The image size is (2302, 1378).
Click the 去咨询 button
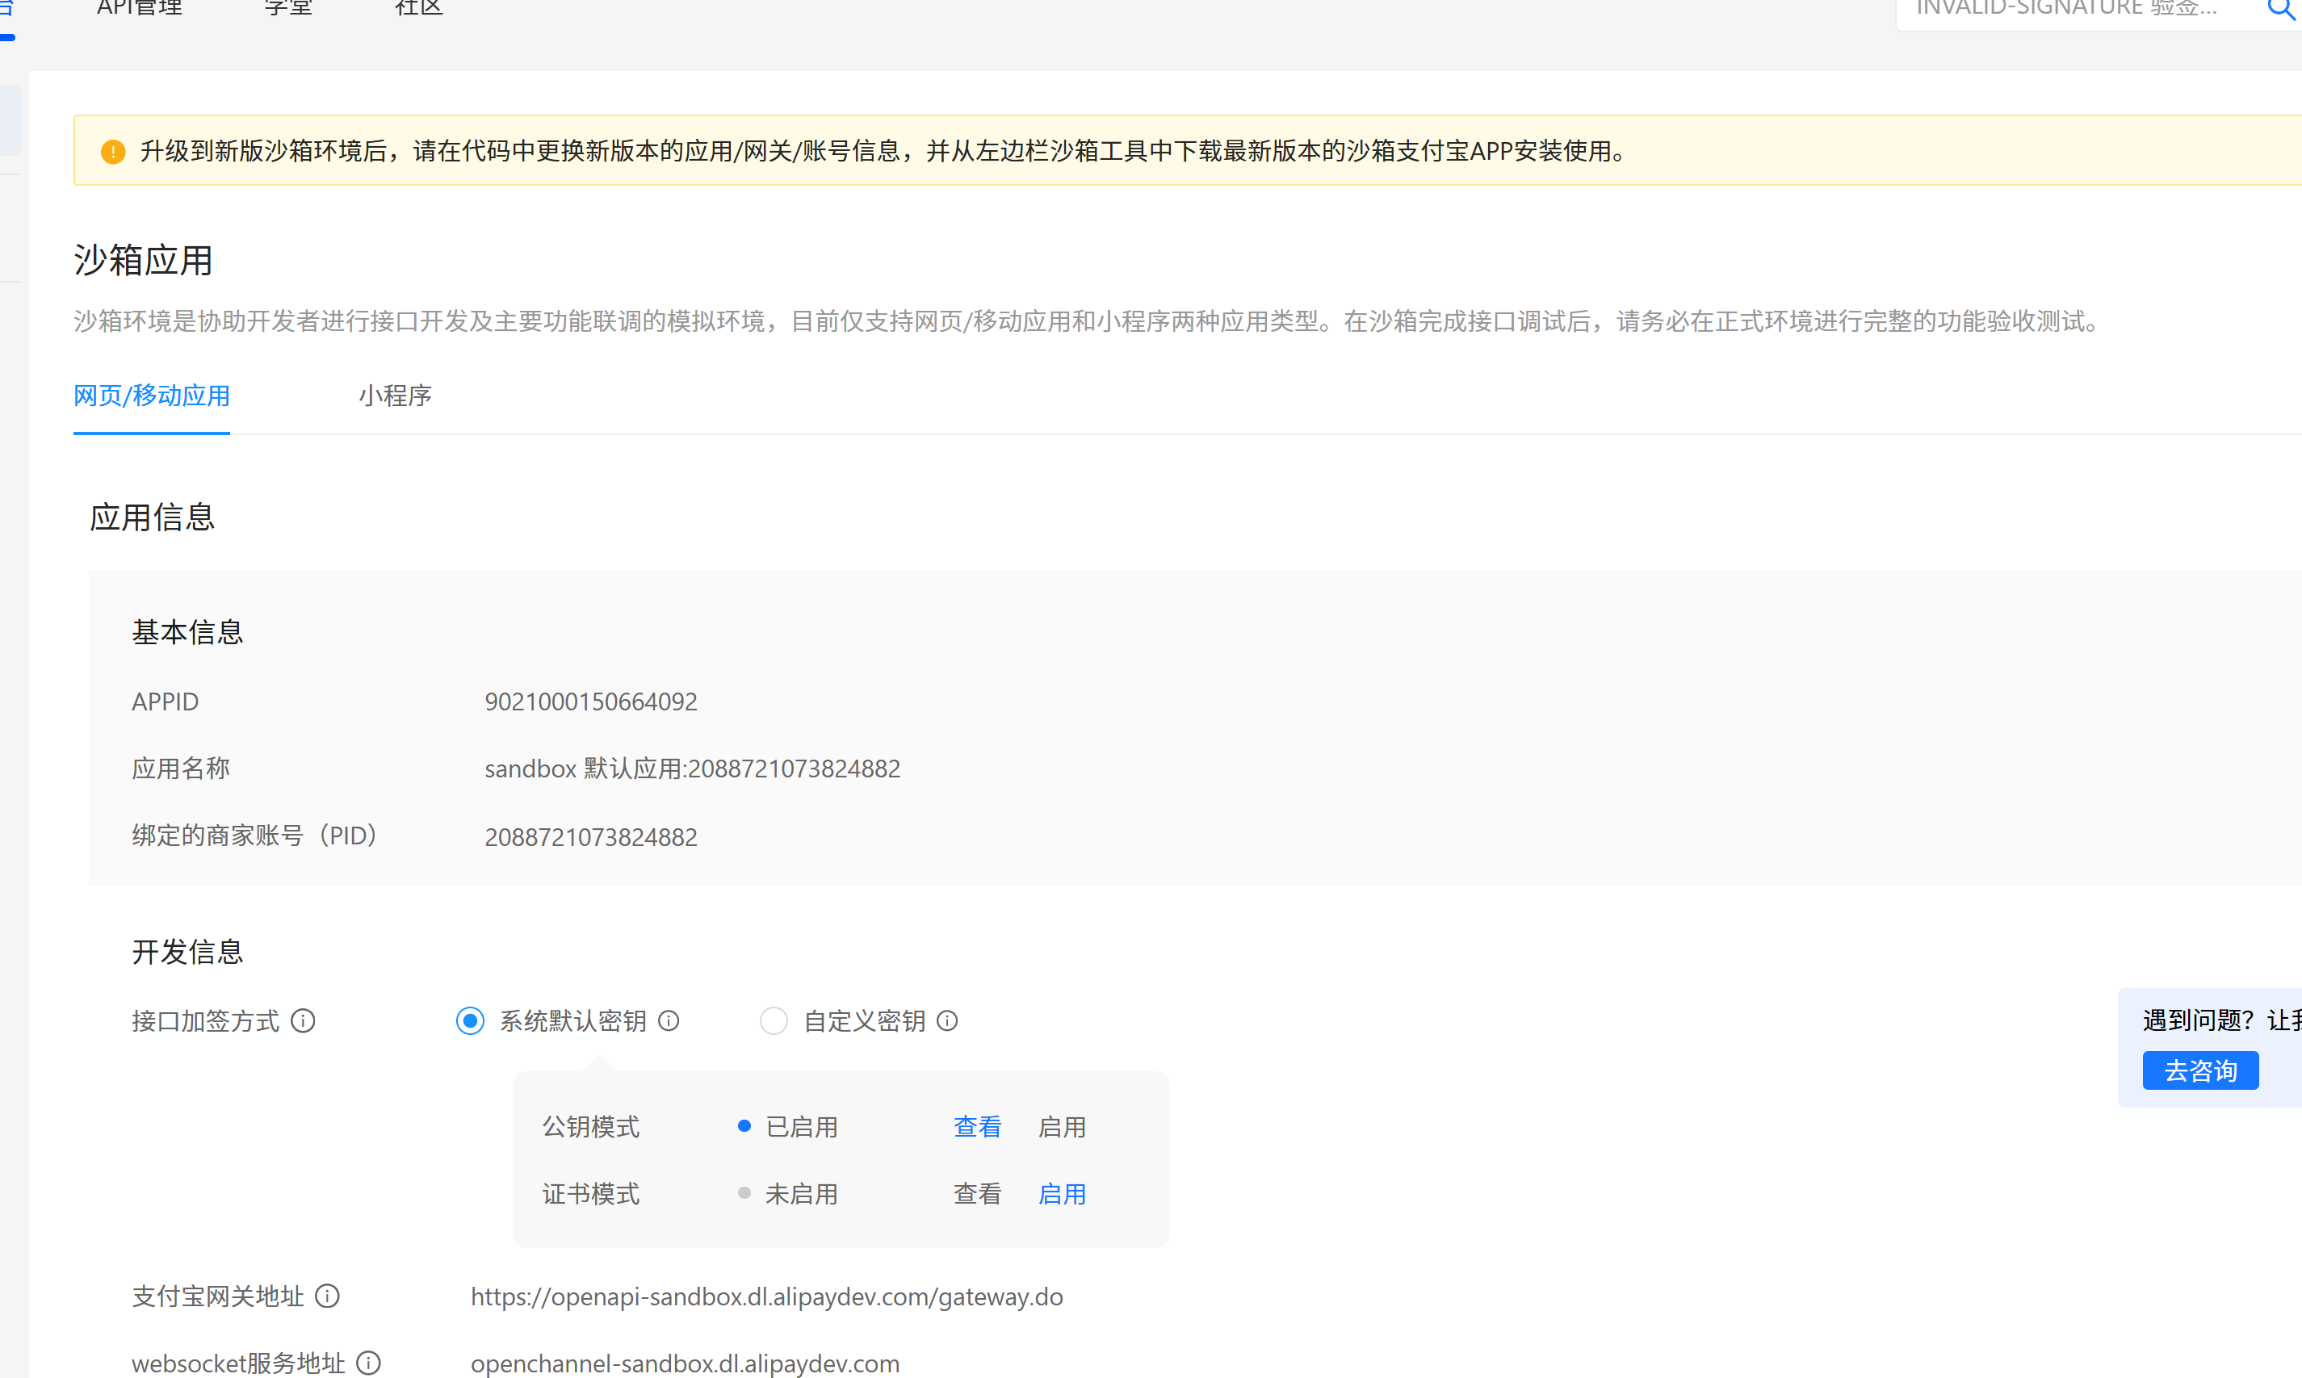2199,1070
